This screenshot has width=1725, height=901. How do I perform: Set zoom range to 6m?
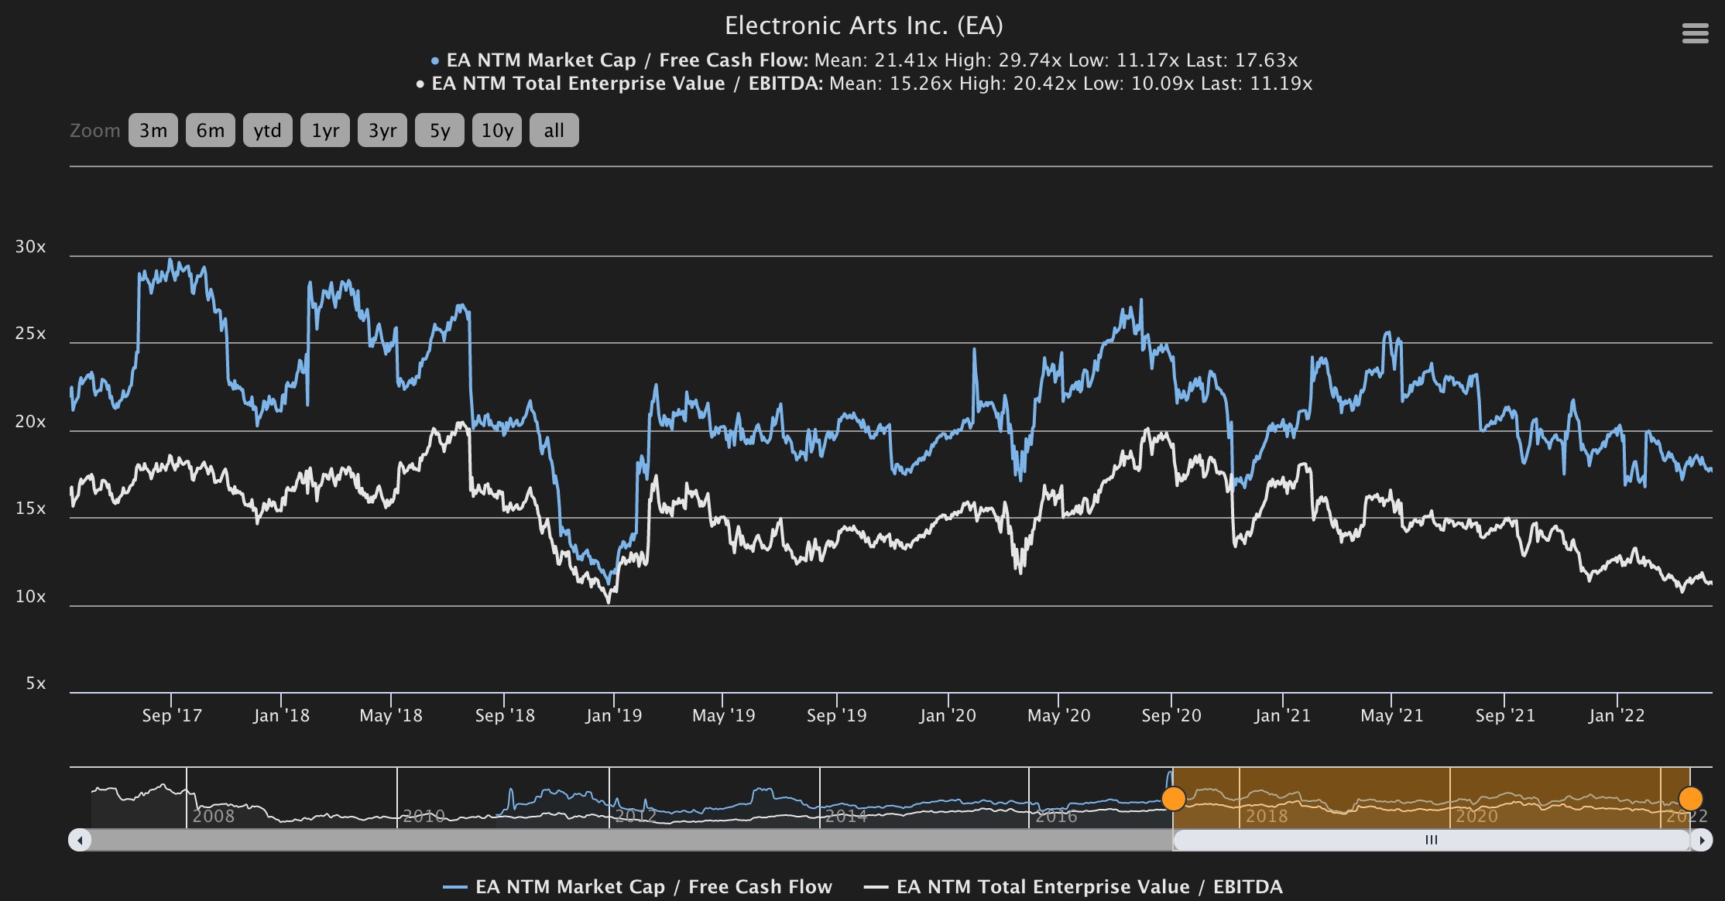coord(211,130)
